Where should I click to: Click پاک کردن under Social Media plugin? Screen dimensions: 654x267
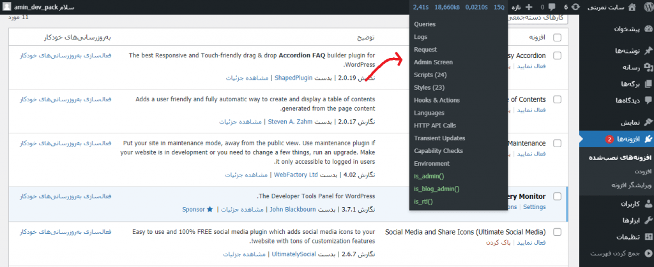click(499, 242)
